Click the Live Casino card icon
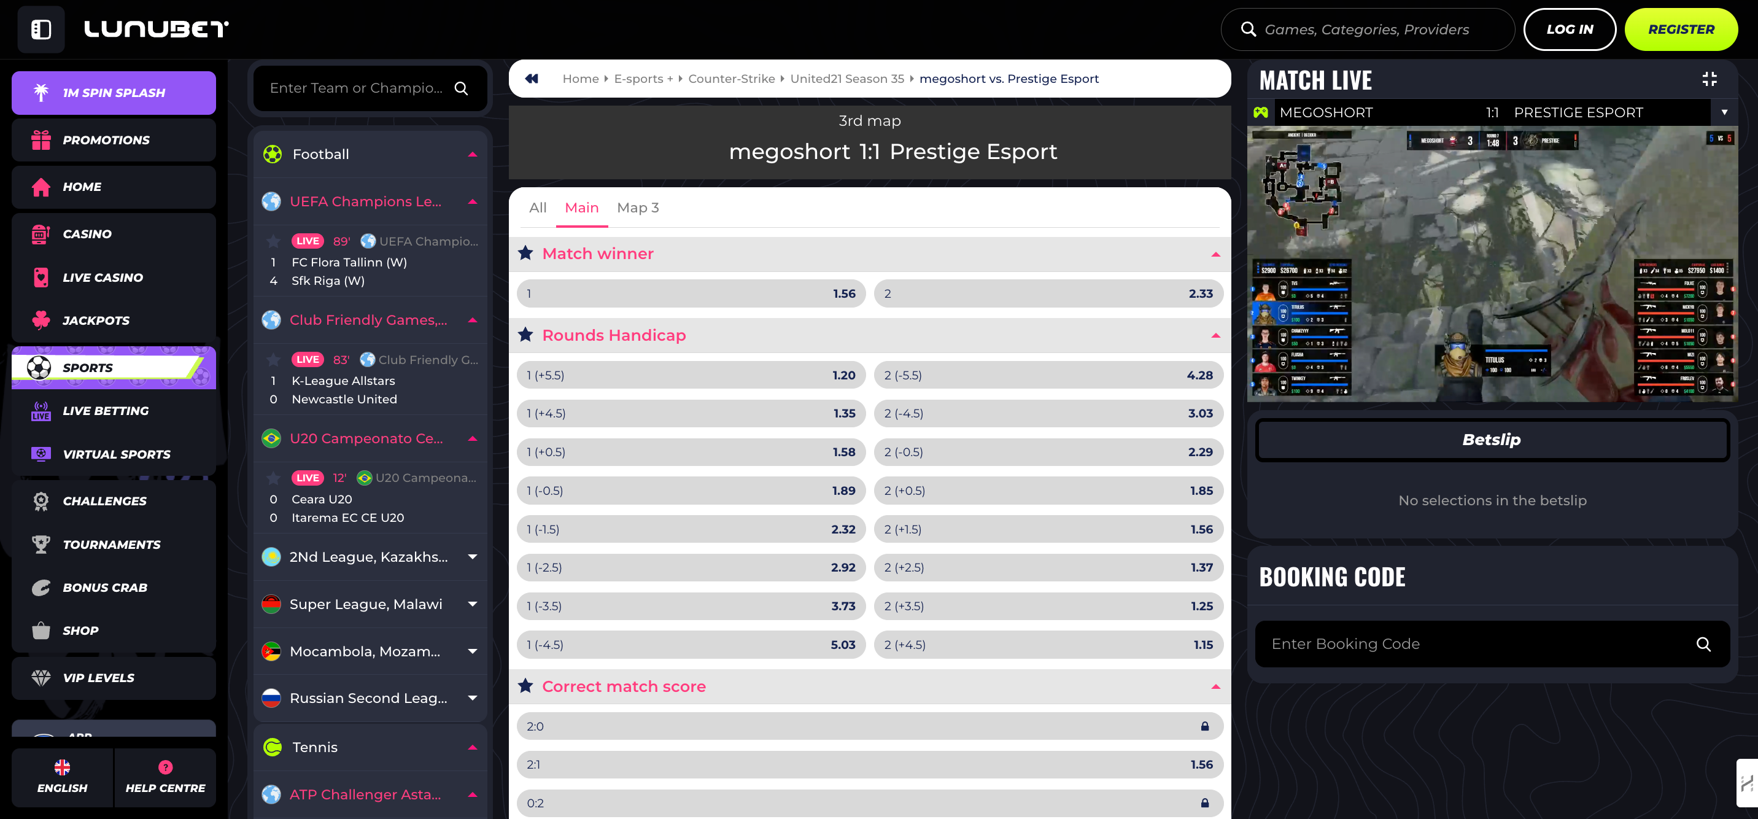Viewport: 1758px width, 819px height. [41, 277]
